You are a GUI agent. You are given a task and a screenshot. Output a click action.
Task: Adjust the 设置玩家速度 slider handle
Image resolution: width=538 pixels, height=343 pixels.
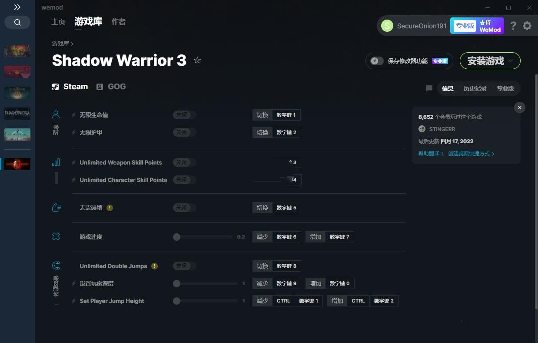pyautogui.click(x=176, y=283)
